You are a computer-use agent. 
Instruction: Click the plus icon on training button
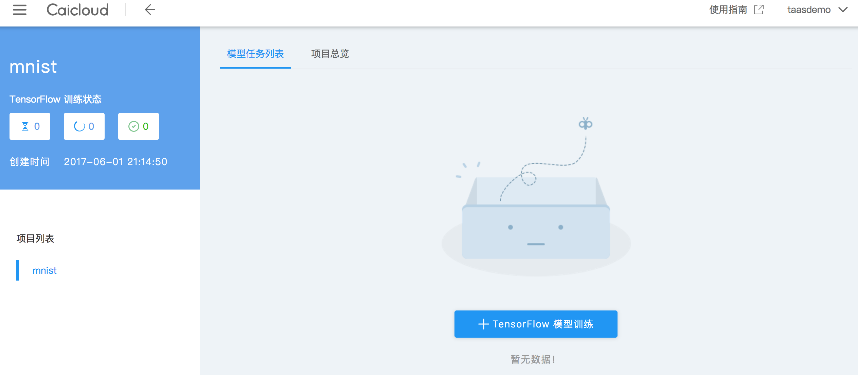(x=483, y=324)
